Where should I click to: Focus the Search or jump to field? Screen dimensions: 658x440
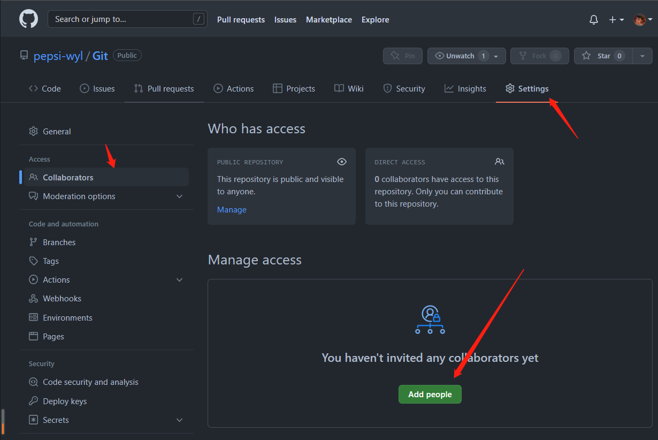[x=127, y=19]
